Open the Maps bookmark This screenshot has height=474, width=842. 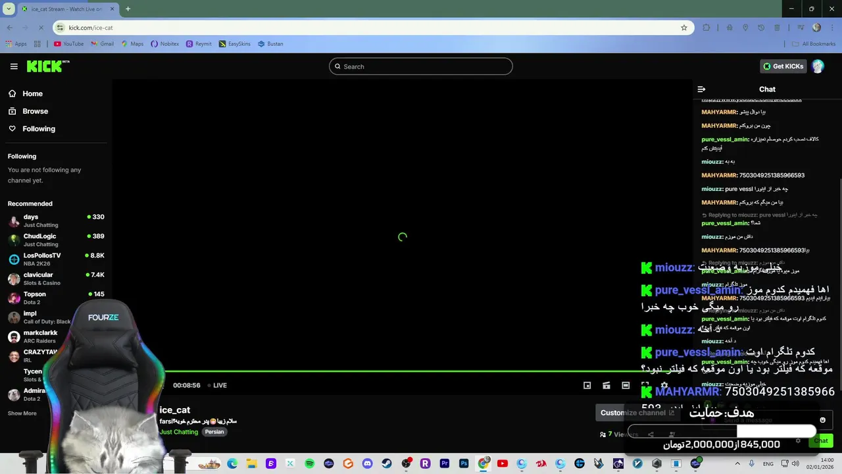pos(132,44)
